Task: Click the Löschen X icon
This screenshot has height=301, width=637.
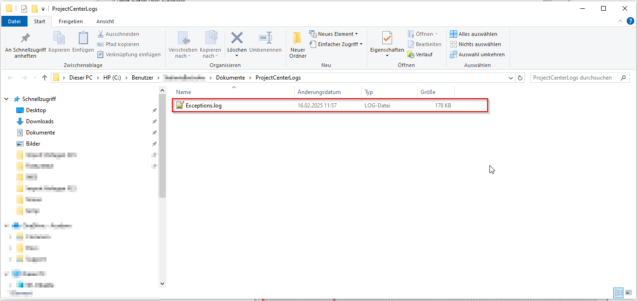Action: tap(237, 39)
